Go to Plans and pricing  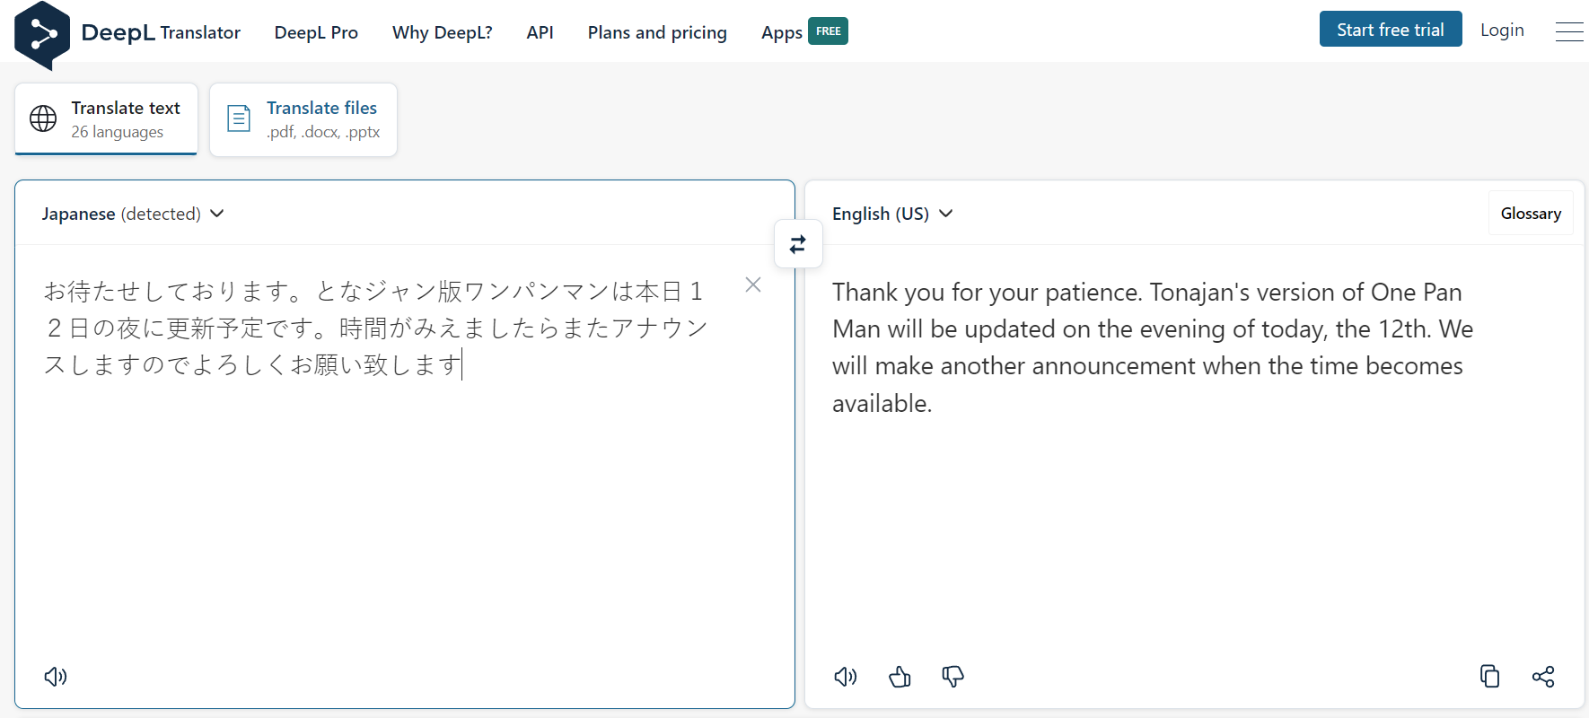pos(657,32)
